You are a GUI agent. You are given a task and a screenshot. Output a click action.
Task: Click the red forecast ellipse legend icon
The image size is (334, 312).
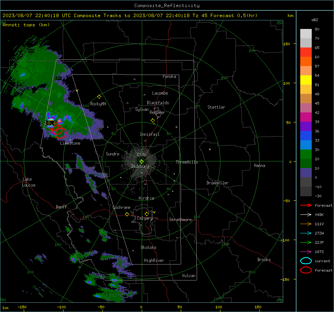point(306,270)
